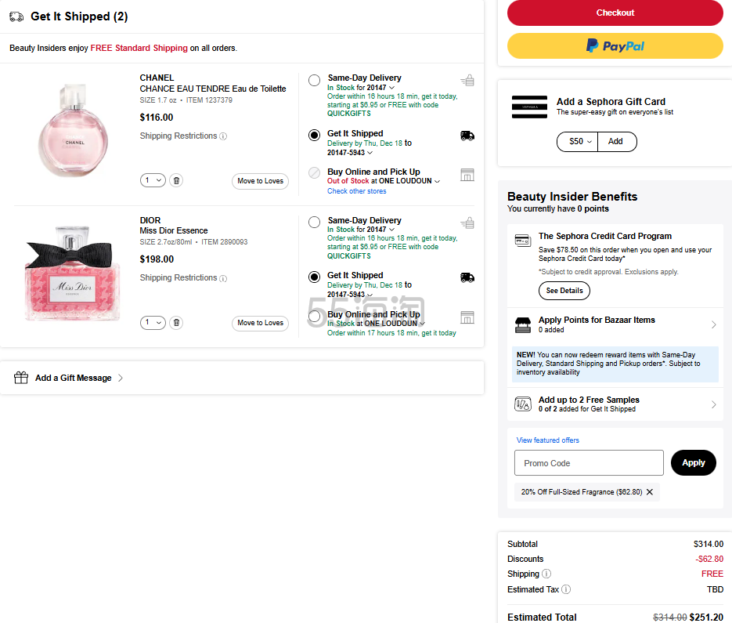The width and height of the screenshot is (732, 623).
Task: Click trash icon for Miss Dior Essence
Action: pos(176,323)
